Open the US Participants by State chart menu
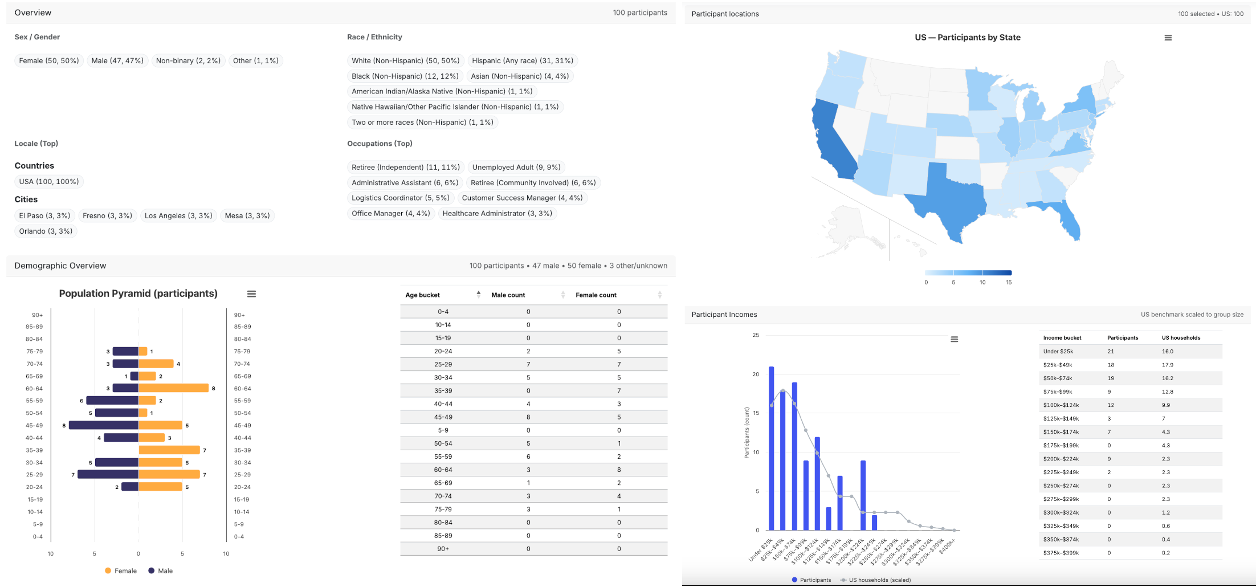Screen dimensions: 1256x587 pos(1167,38)
